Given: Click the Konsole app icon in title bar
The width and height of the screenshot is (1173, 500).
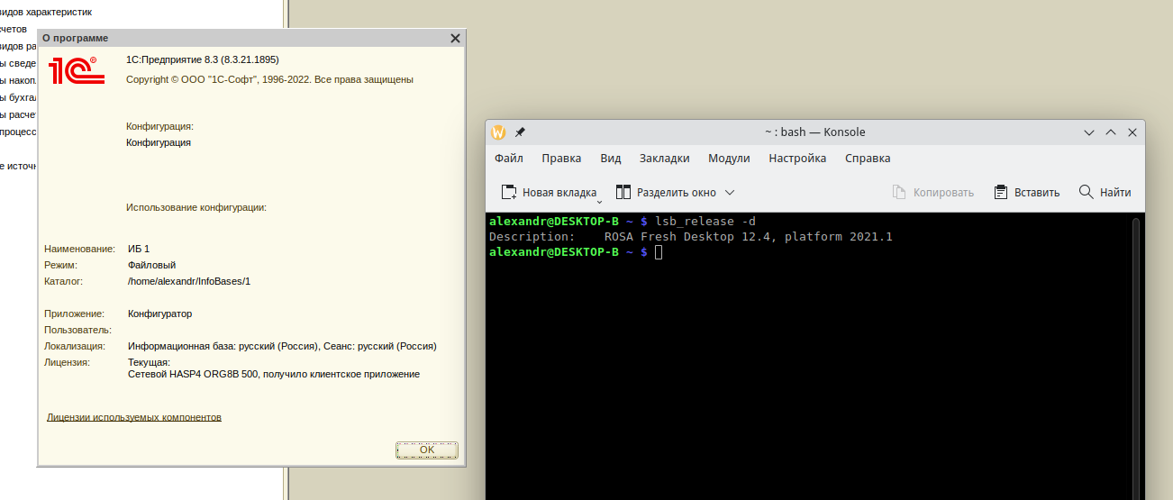Looking at the screenshot, I should point(498,132).
